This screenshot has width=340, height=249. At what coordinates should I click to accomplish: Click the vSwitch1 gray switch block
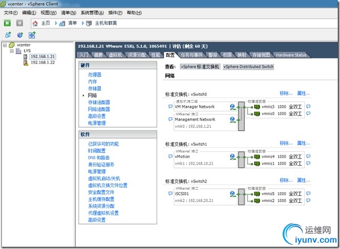tap(241, 160)
